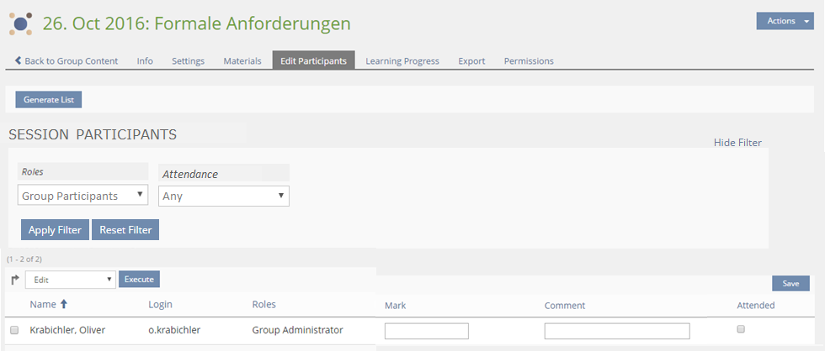
Task: Open the Attendance filter dropdown
Action: click(x=224, y=196)
